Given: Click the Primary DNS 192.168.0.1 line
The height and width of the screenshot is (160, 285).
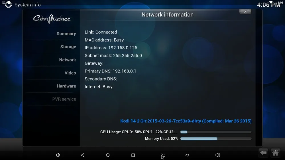Looking at the screenshot, I should coord(110,71).
